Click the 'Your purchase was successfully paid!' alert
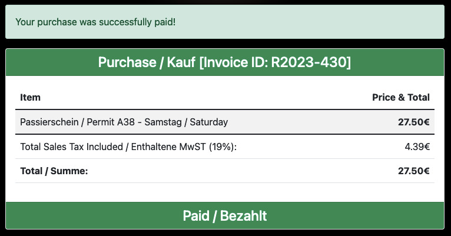Viewport: 451px width, 236px height. coord(225,22)
